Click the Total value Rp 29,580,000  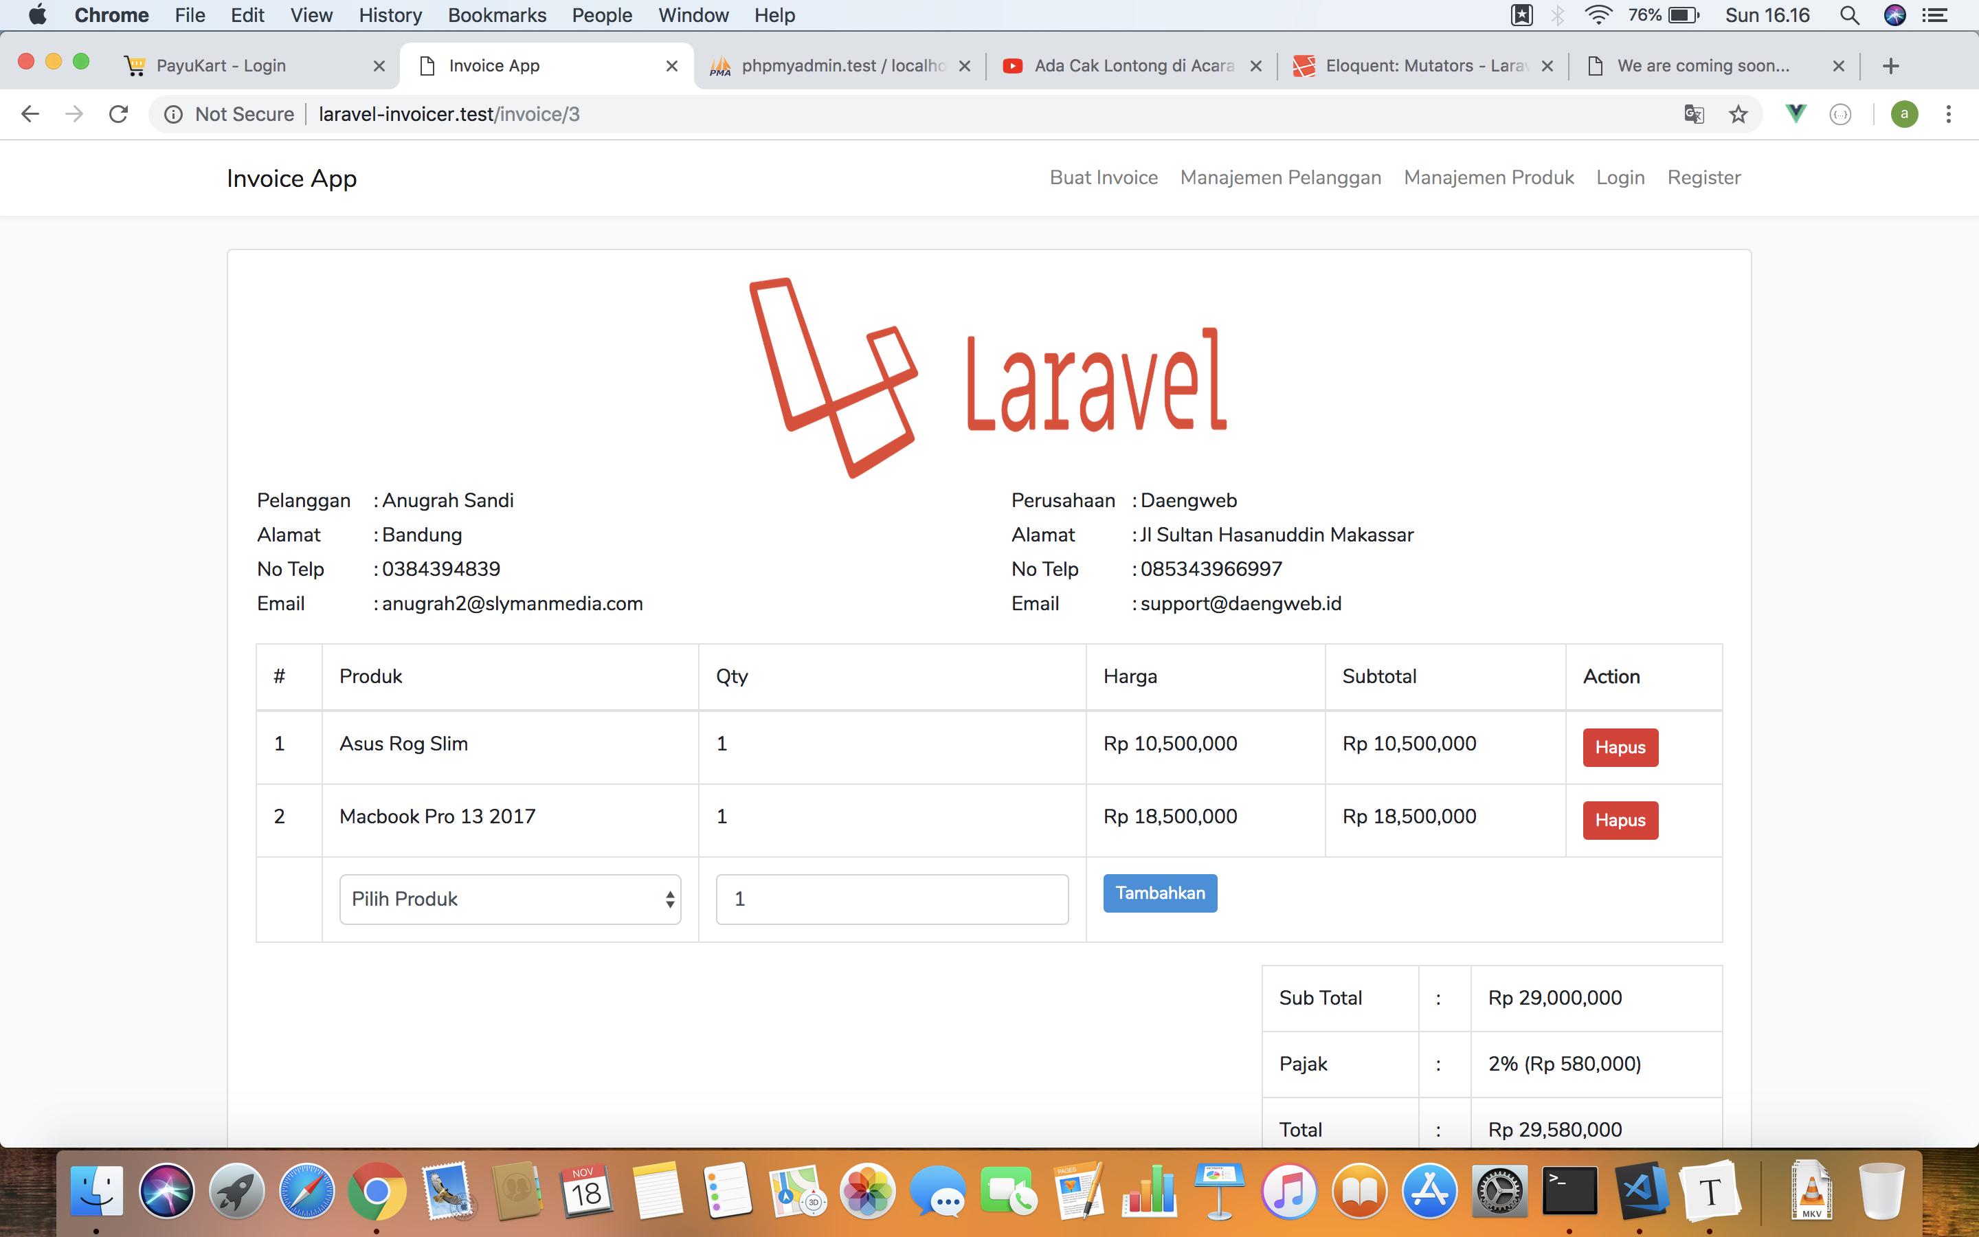[x=1554, y=1130]
